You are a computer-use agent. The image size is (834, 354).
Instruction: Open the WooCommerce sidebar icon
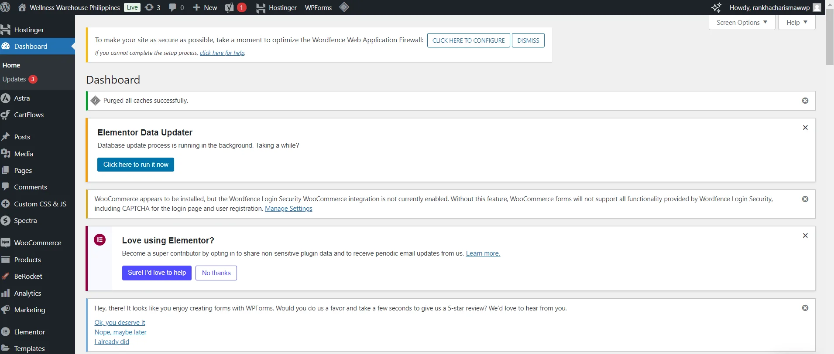(x=6, y=243)
